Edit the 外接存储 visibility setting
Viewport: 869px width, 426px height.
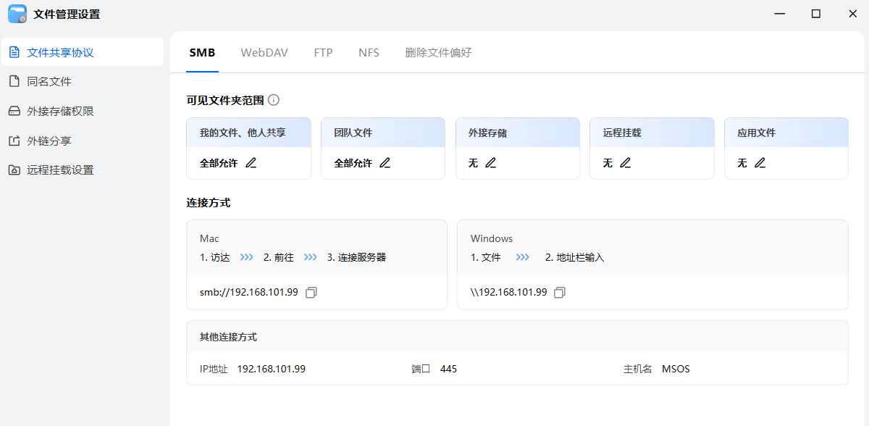coord(491,163)
